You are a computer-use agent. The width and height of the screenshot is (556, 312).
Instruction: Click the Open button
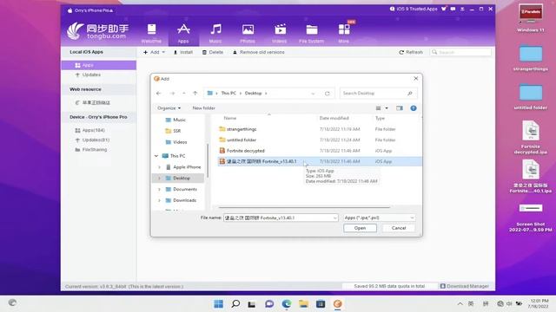point(360,228)
